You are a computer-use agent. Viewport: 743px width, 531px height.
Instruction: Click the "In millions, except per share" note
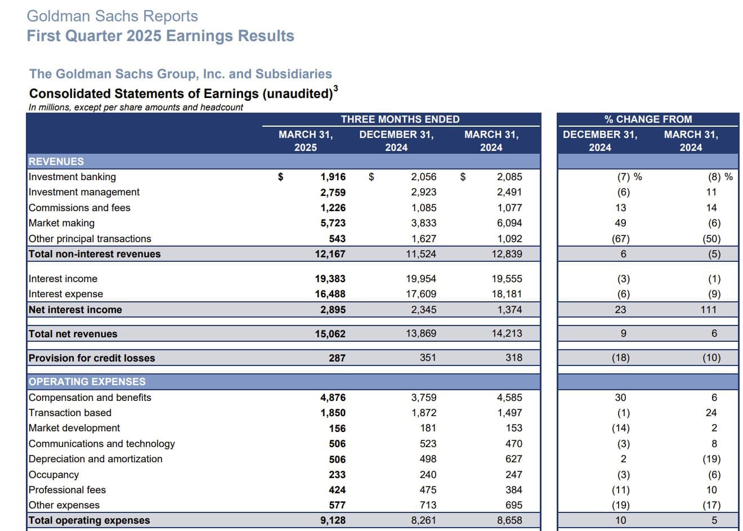click(x=136, y=108)
